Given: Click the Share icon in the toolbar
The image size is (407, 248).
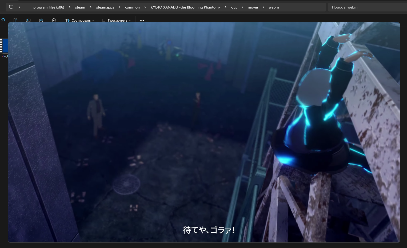Looking at the screenshot, I should (41, 20).
